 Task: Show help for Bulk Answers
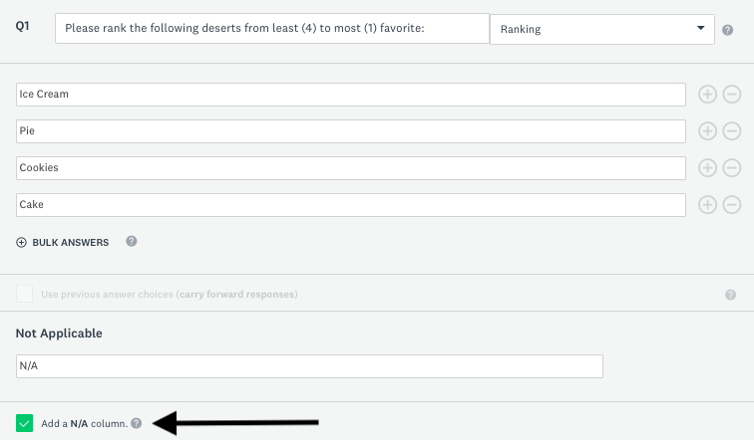[x=132, y=241]
